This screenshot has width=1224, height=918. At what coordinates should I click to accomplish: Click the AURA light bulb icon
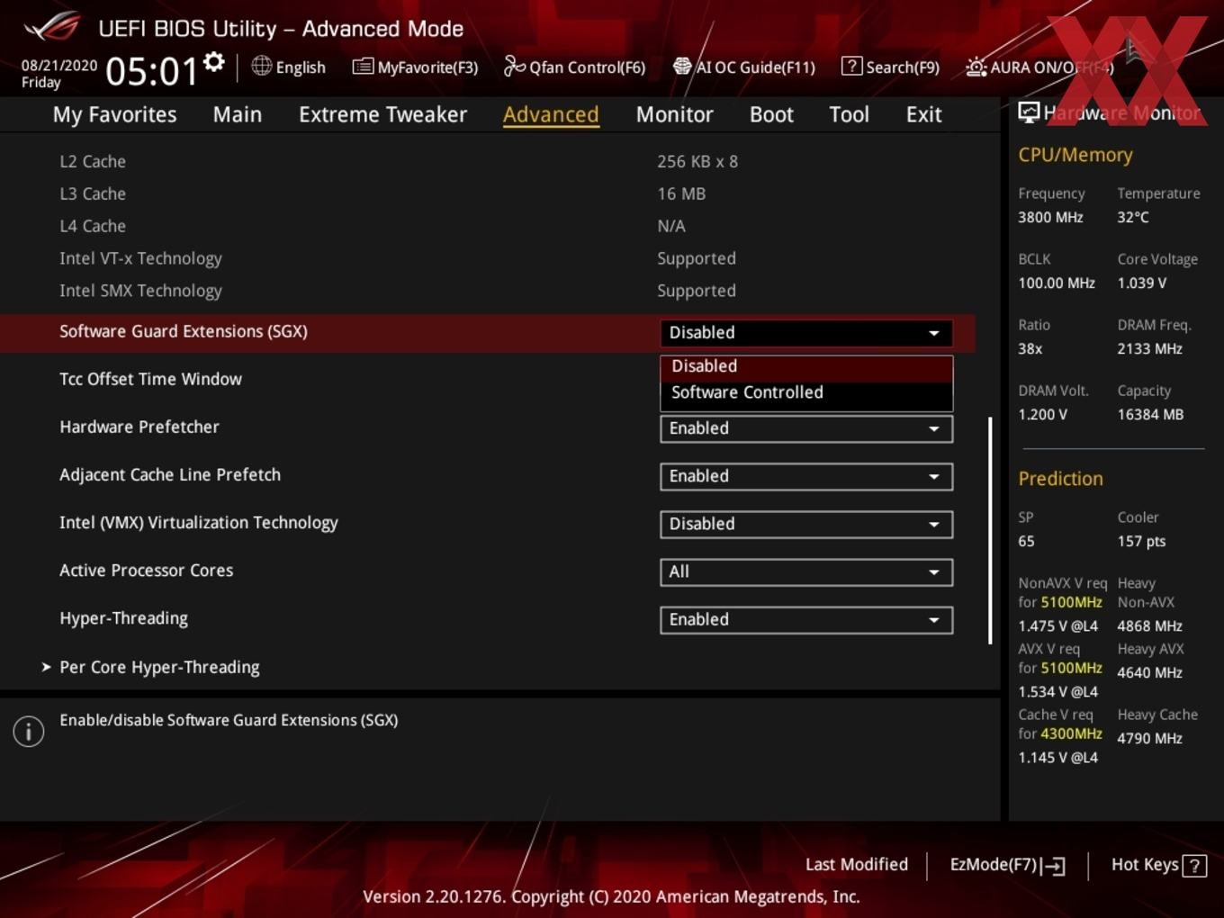[976, 67]
